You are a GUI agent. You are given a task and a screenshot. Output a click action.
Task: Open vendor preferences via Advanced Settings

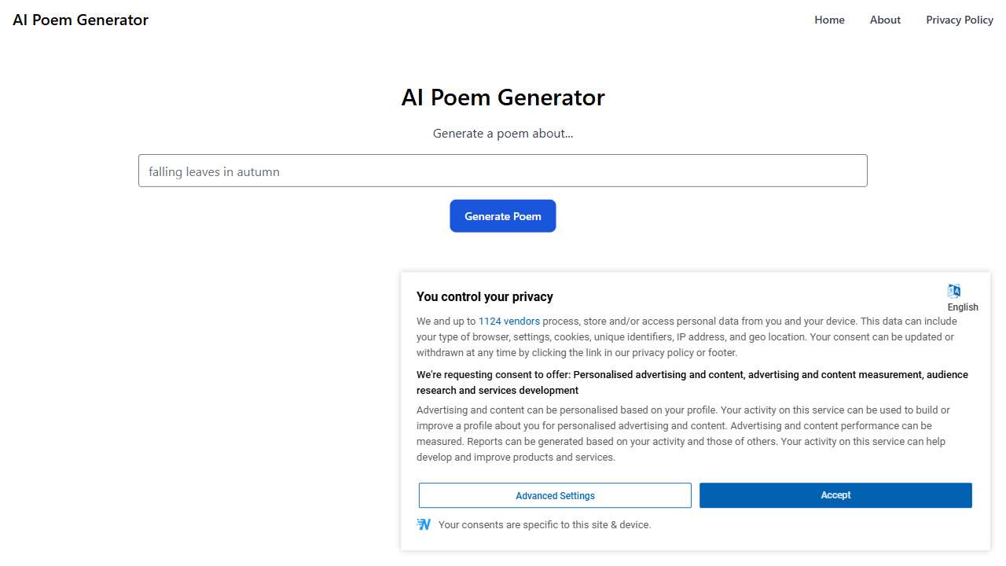pyautogui.click(x=555, y=495)
